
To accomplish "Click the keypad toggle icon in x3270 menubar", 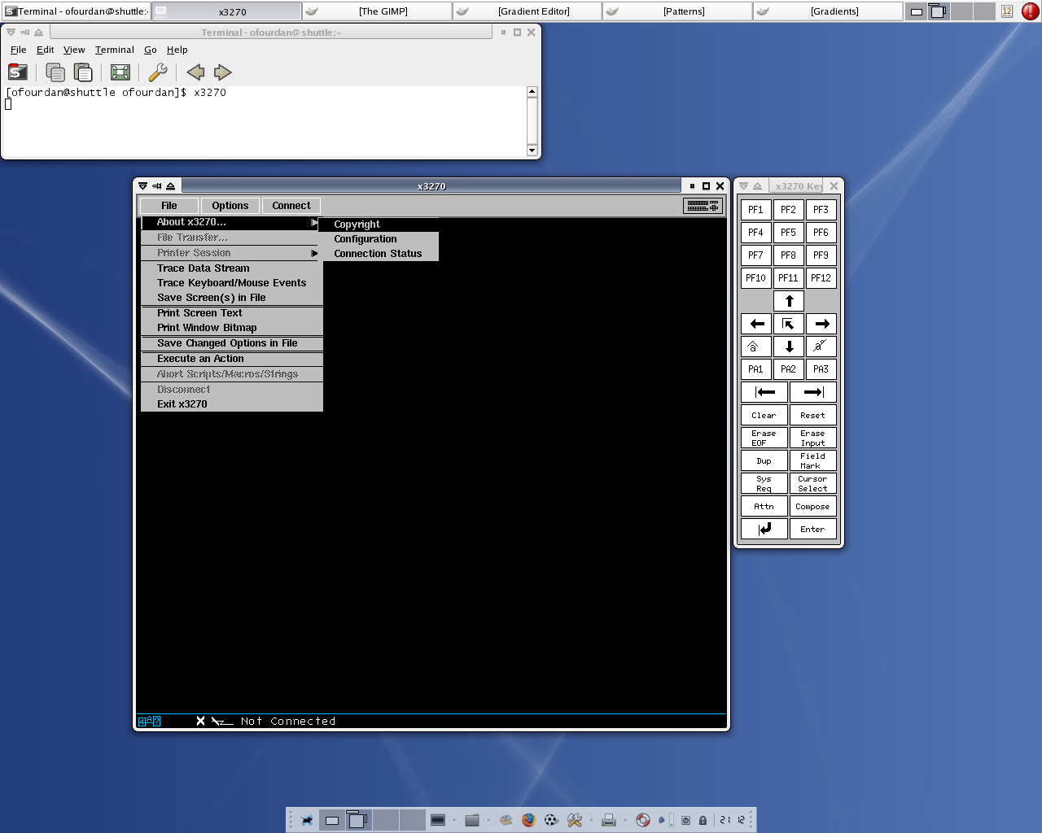I will [703, 206].
